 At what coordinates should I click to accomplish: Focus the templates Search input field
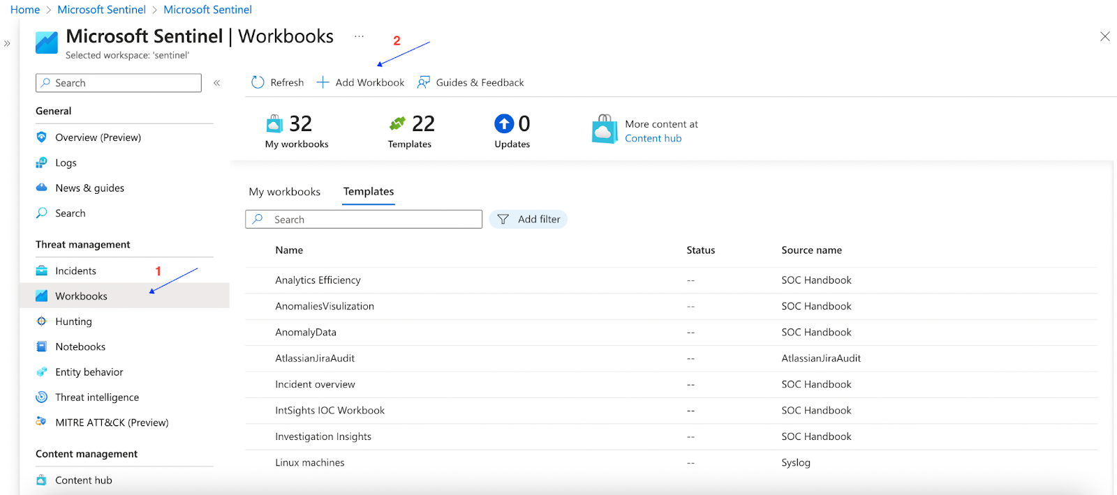[364, 219]
